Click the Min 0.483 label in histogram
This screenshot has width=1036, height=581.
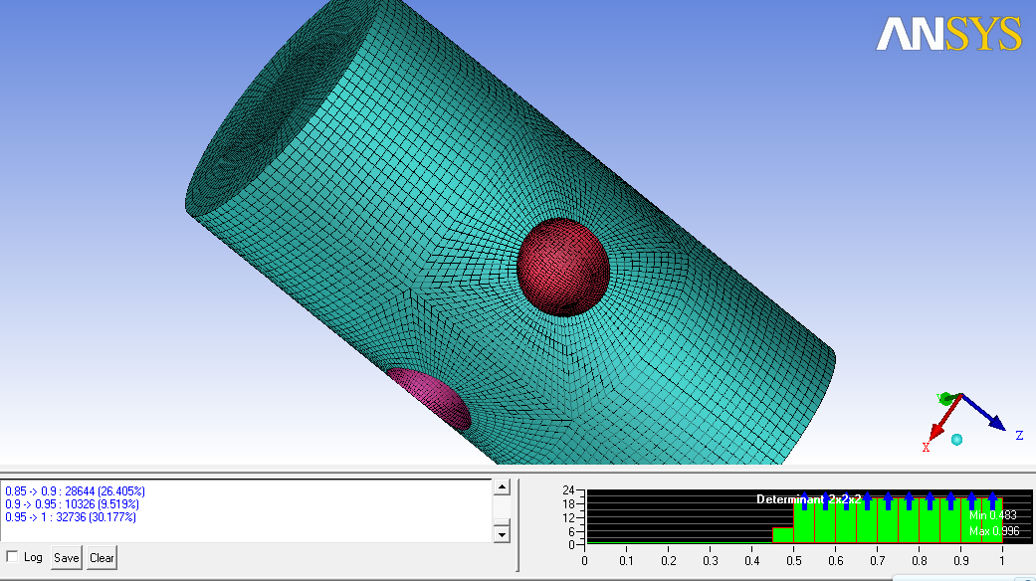point(993,515)
